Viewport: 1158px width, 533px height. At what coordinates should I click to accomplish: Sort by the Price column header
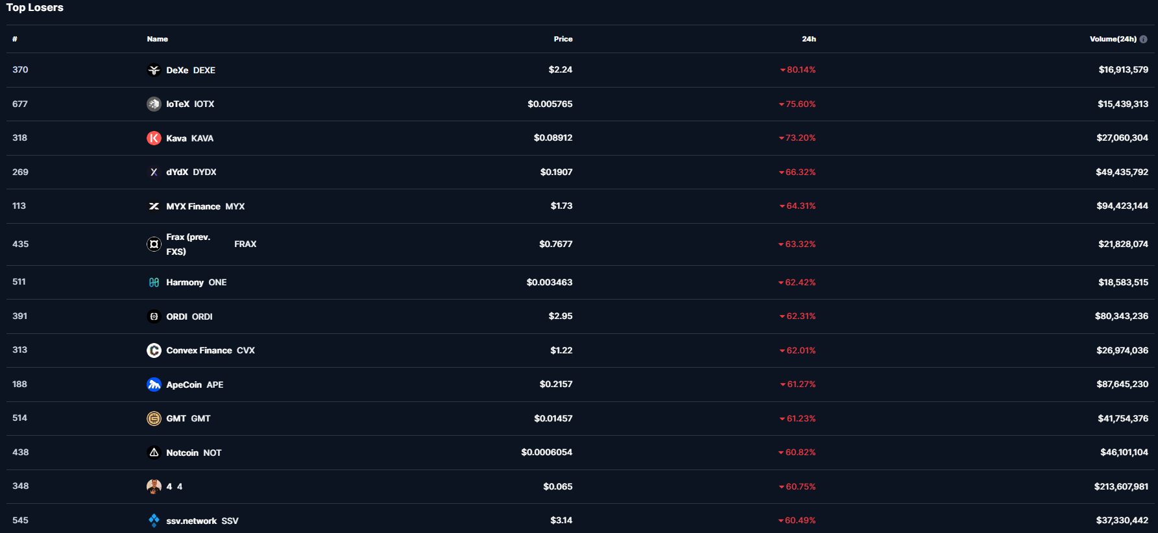tap(562, 39)
